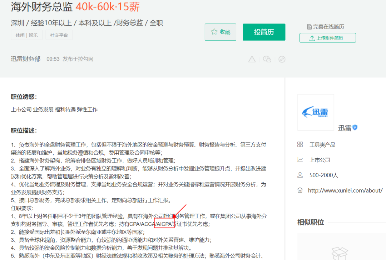Click the 上市公司 company stage text
The width and height of the screenshot is (386, 260).
pos(320,160)
